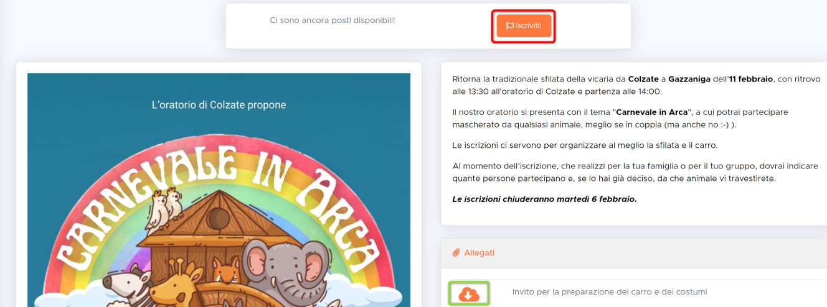Click the fox peeking from the ark

(x=226, y=270)
